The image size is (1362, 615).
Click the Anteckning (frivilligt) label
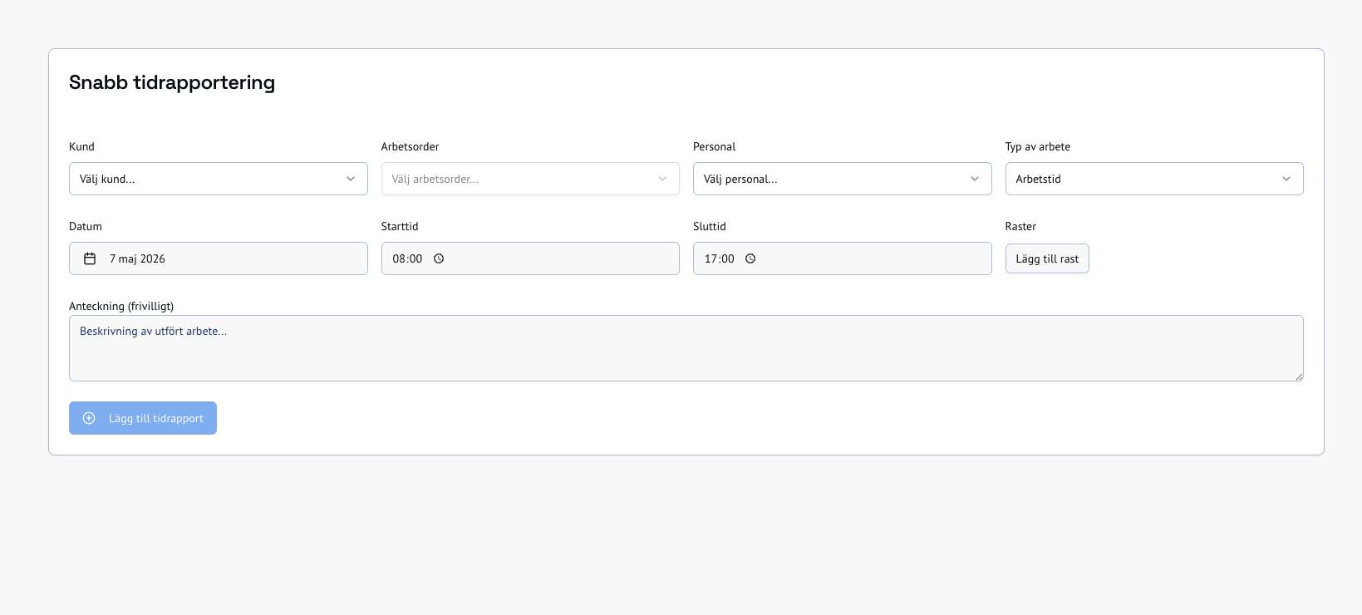(x=121, y=306)
